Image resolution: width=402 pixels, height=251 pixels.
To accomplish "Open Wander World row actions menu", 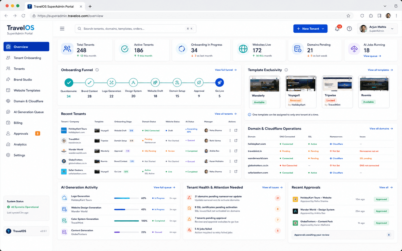I will pyautogui.click(x=230, y=151).
